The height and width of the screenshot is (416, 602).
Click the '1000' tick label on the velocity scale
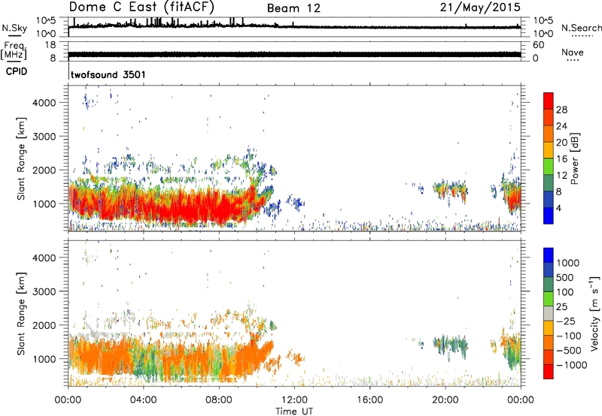[x=568, y=263]
